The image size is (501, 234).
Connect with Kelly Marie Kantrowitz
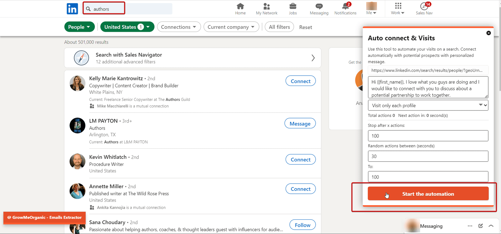click(x=301, y=81)
